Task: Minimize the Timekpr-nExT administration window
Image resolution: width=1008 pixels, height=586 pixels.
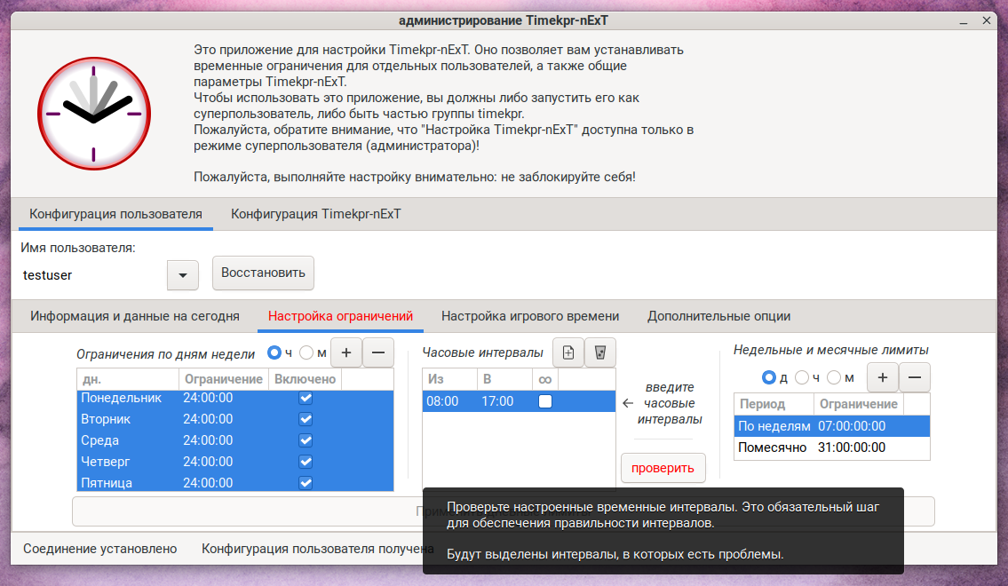Action: [963, 20]
